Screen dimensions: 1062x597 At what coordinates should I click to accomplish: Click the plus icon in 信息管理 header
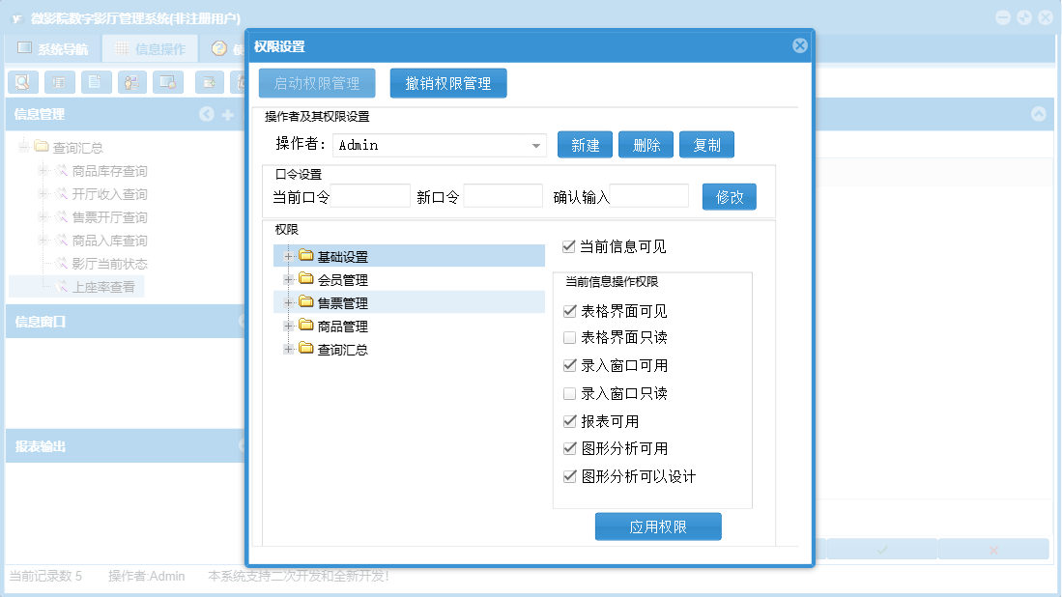(x=228, y=115)
